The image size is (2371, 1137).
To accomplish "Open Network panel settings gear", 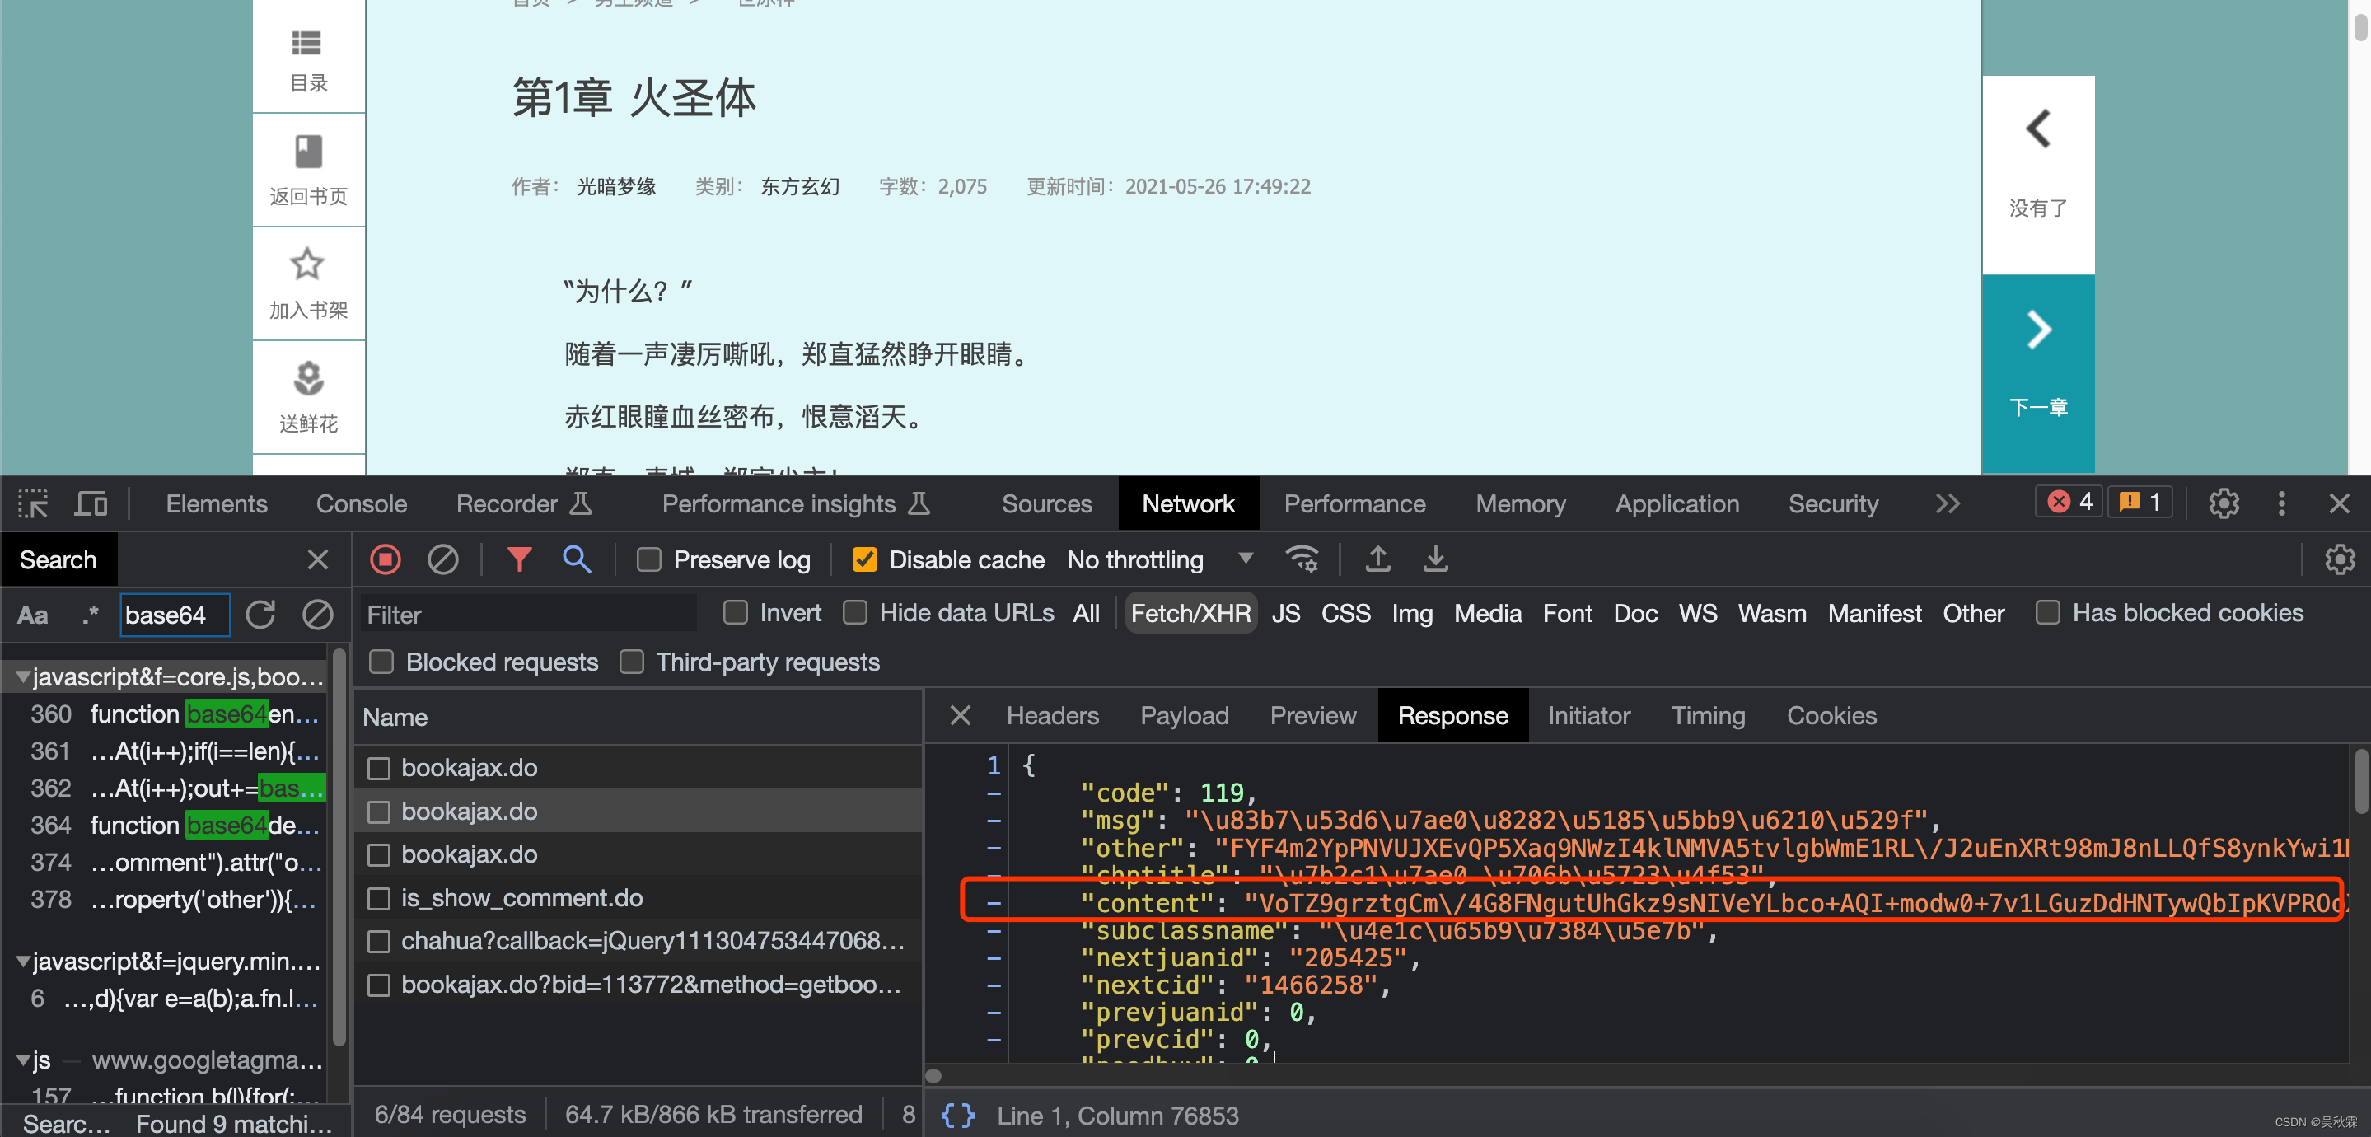I will click(2339, 559).
